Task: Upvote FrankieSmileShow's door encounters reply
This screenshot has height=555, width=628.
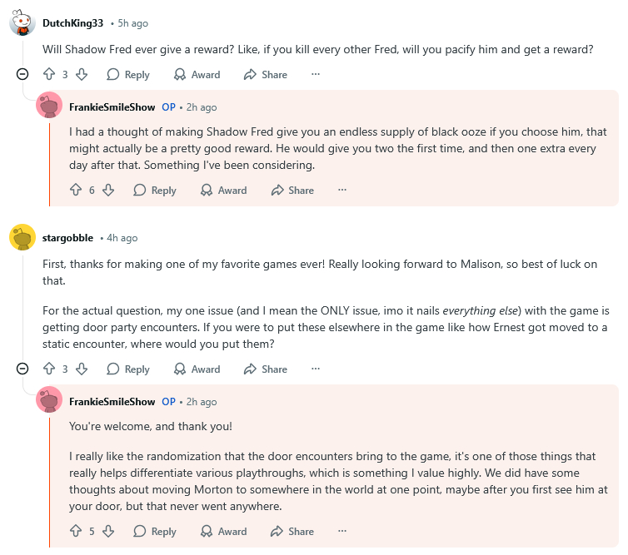Action: [75, 532]
